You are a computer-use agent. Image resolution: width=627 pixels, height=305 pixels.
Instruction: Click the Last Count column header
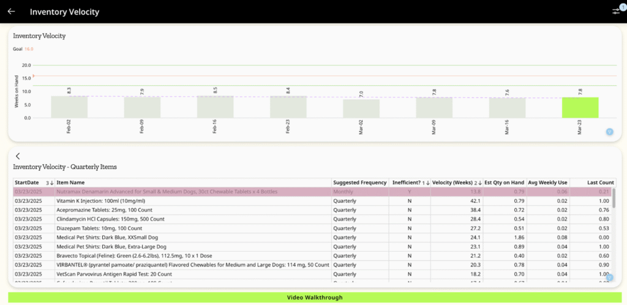click(x=601, y=183)
